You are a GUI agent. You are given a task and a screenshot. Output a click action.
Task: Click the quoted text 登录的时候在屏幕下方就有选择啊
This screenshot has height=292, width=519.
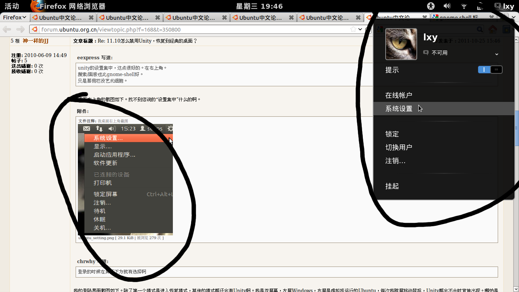tap(112, 272)
